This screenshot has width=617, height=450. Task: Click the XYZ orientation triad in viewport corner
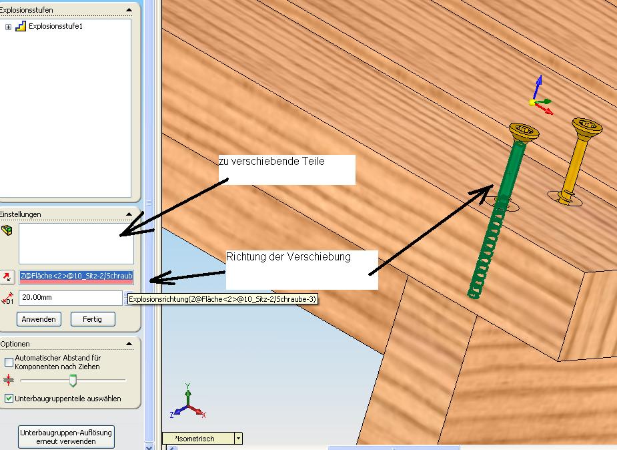187,403
